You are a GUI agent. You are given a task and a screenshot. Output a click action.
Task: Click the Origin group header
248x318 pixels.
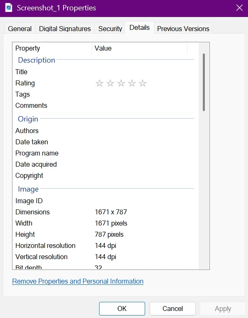(x=28, y=119)
